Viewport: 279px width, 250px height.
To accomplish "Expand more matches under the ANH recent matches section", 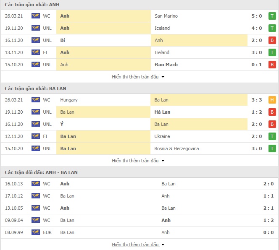I will pyautogui.click(x=138, y=77).
